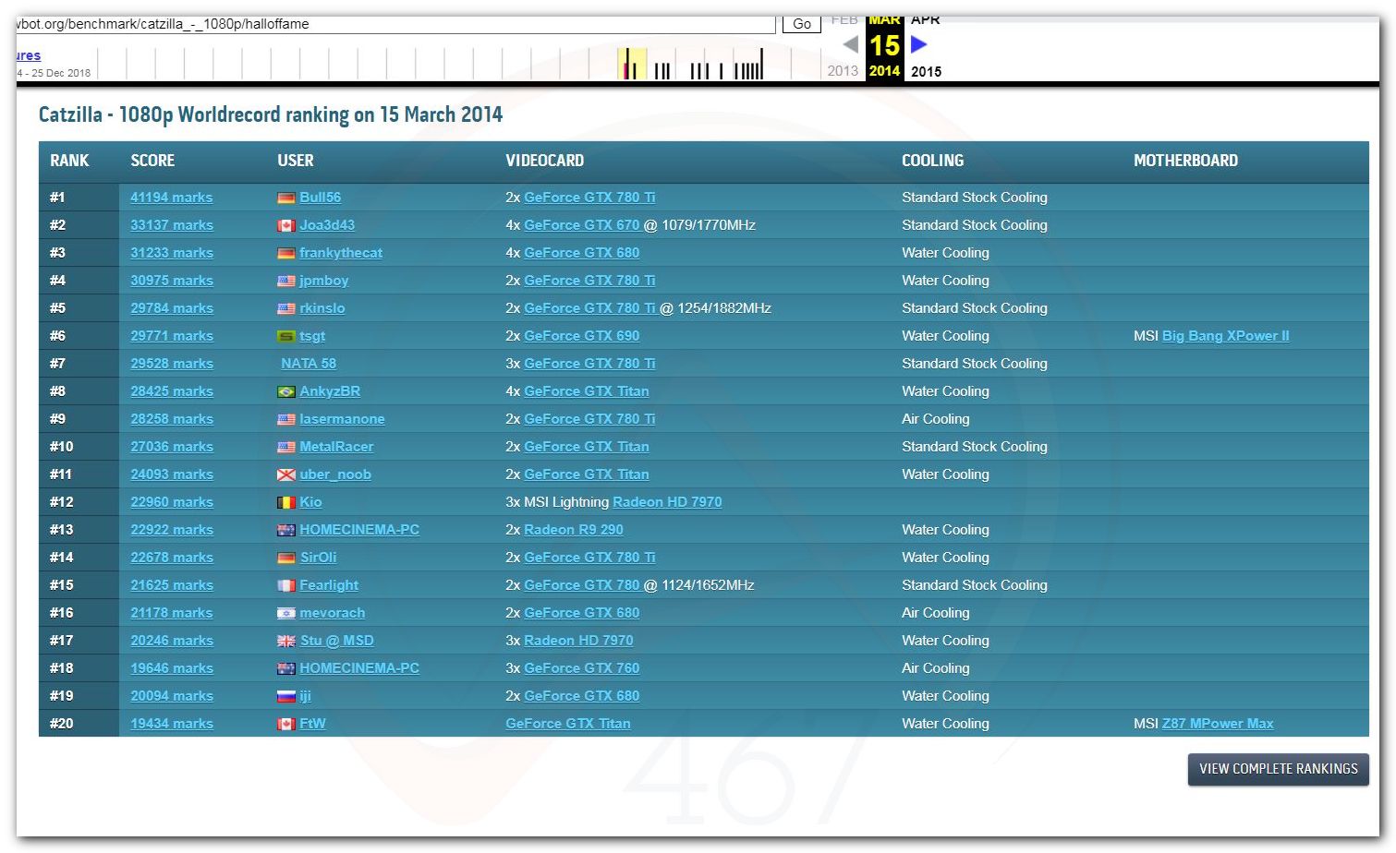
Task: Click the US flag beside rkinslo
Action: [286, 308]
